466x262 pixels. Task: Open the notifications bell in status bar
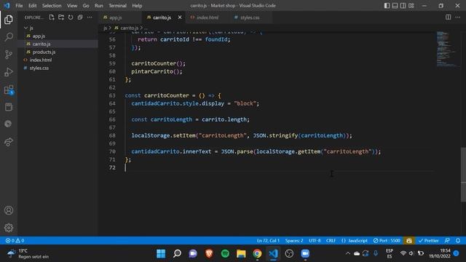pyautogui.click(x=458, y=241)
